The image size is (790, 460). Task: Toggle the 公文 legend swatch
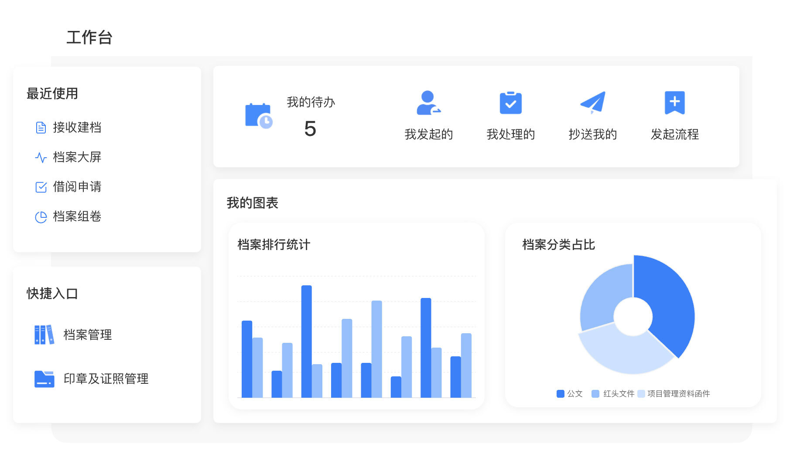(x=561, y=394)
